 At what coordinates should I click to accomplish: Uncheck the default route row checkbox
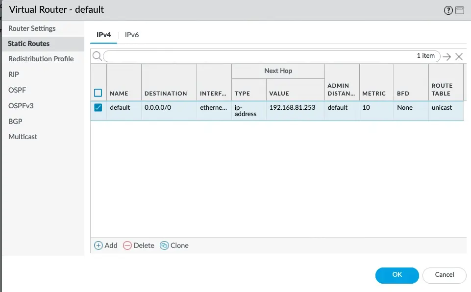98,108
